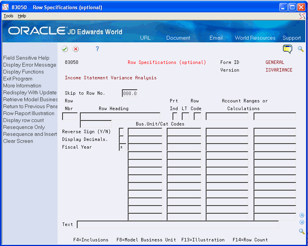
Task: Click the yellow chat bubble icon
Action: pos(288,49)
